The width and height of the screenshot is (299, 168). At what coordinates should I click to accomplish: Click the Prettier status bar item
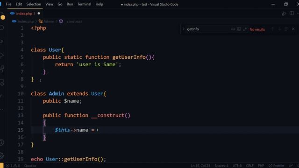pyautogui.click(x=276, y=166)
